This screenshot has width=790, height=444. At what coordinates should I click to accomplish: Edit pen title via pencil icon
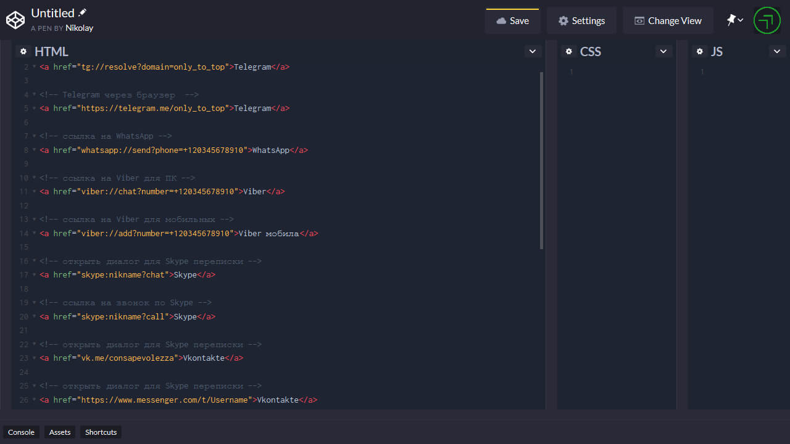point(83,12)
